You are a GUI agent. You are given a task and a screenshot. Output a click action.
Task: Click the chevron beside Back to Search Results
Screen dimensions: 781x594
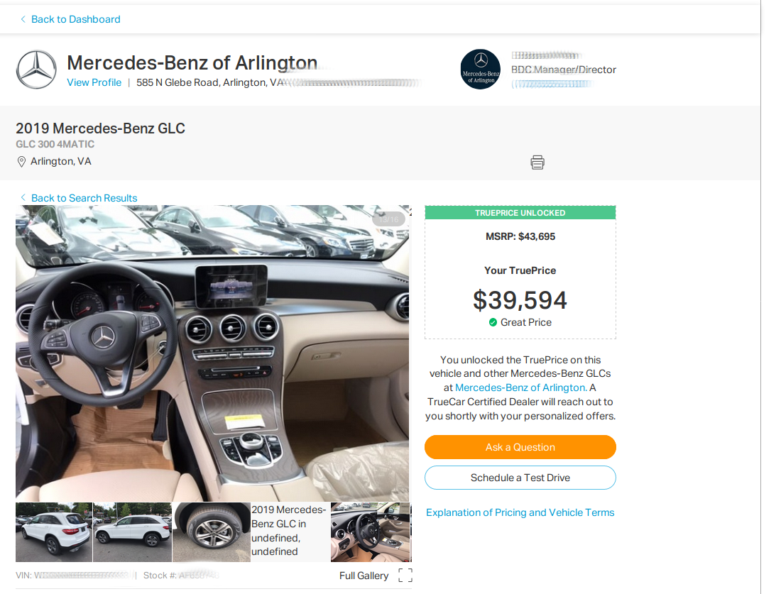(x=23, y=197)
